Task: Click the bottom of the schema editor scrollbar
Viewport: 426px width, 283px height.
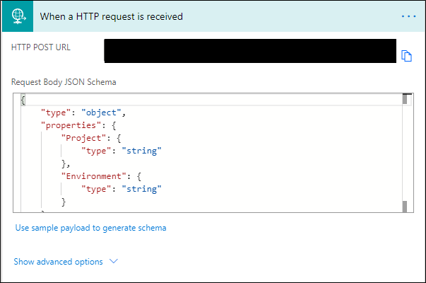Action: [x=405, y=206]
